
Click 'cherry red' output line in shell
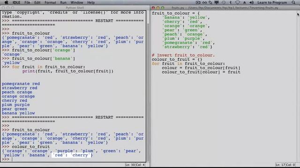point(15,100)
